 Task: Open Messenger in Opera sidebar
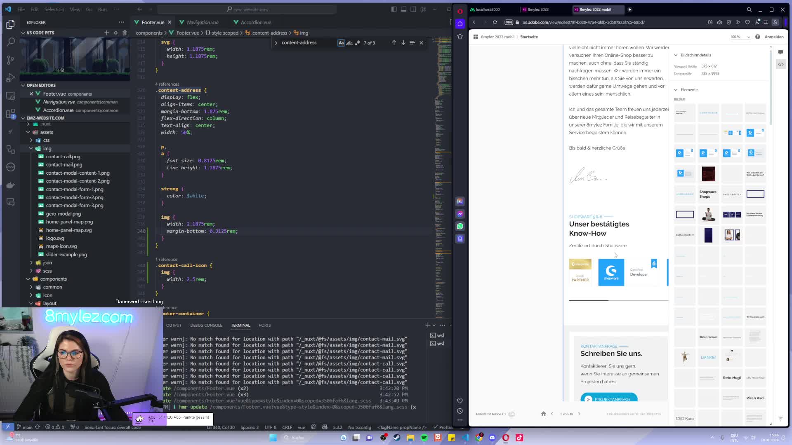tap(460, 214)
